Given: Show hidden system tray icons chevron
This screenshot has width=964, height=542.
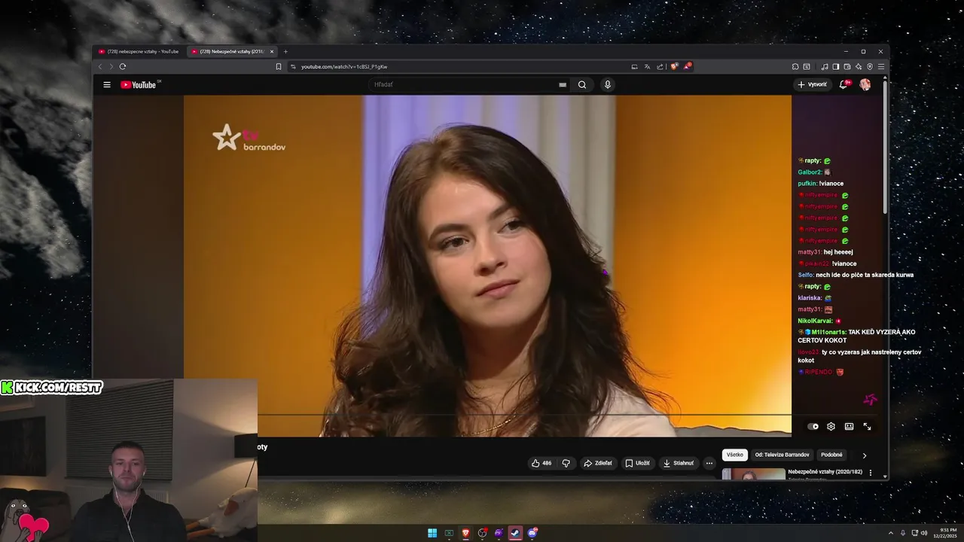Looking at the screenshot, I should point(891,533).
